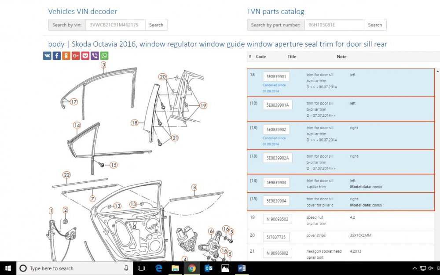440x275 pixels.
Task: Share page via Odnoklassniki icon
Action: click(x=66, y=56)
